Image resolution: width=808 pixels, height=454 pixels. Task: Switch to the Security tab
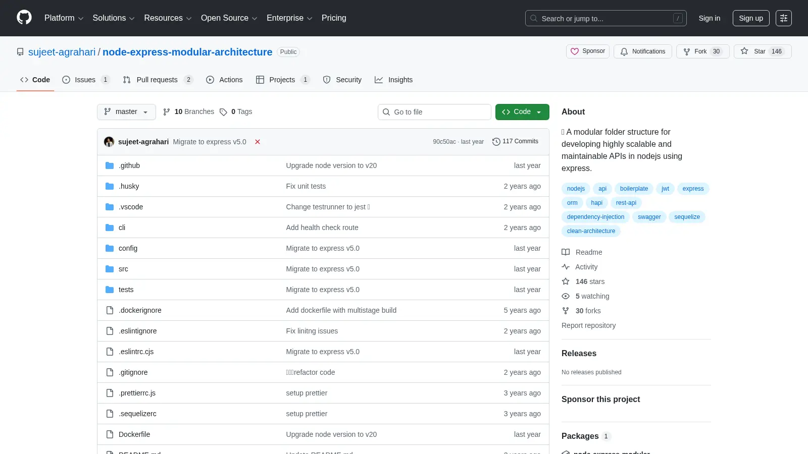[x=342, y=80]
